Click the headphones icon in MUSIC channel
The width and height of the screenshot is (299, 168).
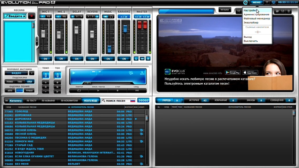(x=111, y=16)
